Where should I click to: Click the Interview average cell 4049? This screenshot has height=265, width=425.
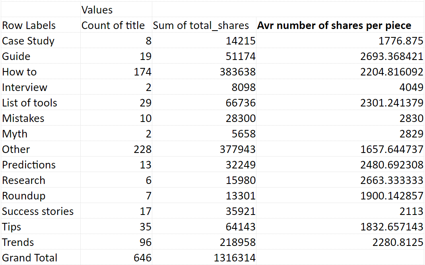[x=340, y=87]
